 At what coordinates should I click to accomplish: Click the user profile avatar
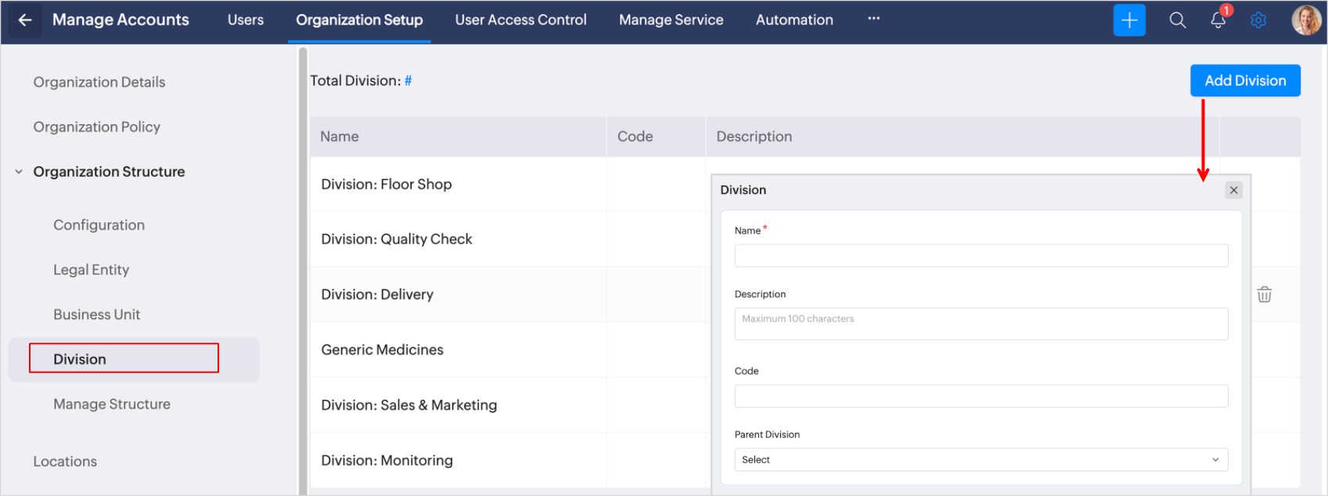(1305, 20)
